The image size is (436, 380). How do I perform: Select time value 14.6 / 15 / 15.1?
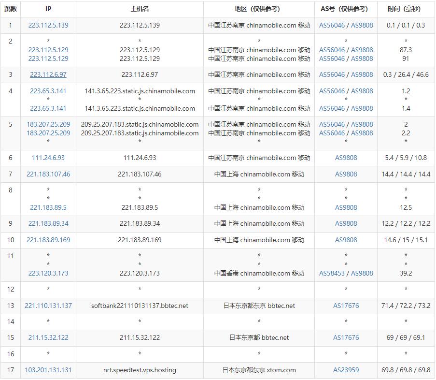(x=406, y=240)
